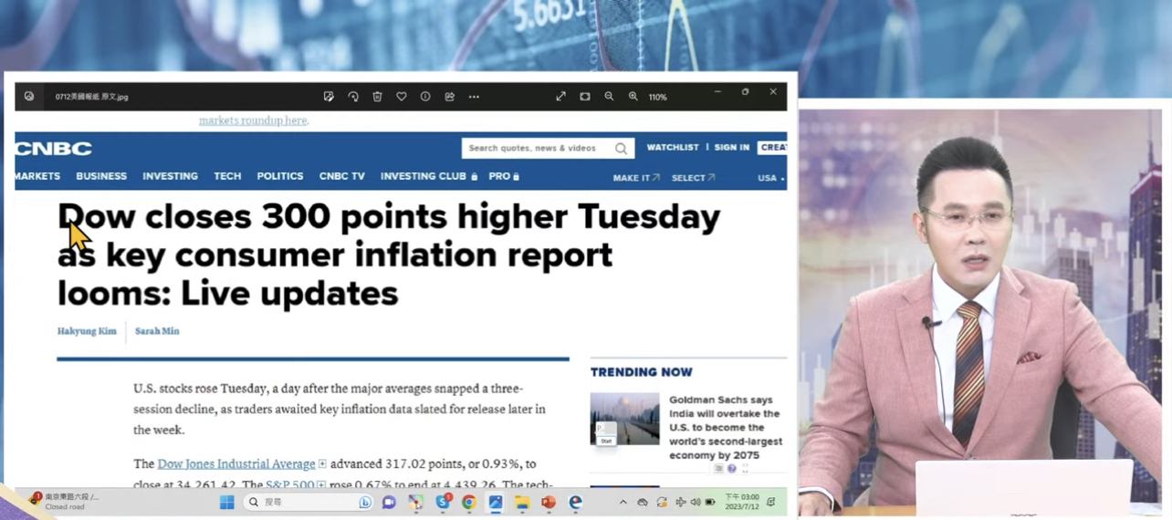Open PowerPoint from the taskbar
Screen dimensions: 1172x520
[549, 502]
